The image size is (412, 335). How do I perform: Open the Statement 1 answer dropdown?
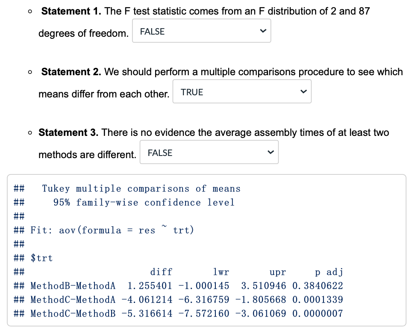tap(201, 30)
